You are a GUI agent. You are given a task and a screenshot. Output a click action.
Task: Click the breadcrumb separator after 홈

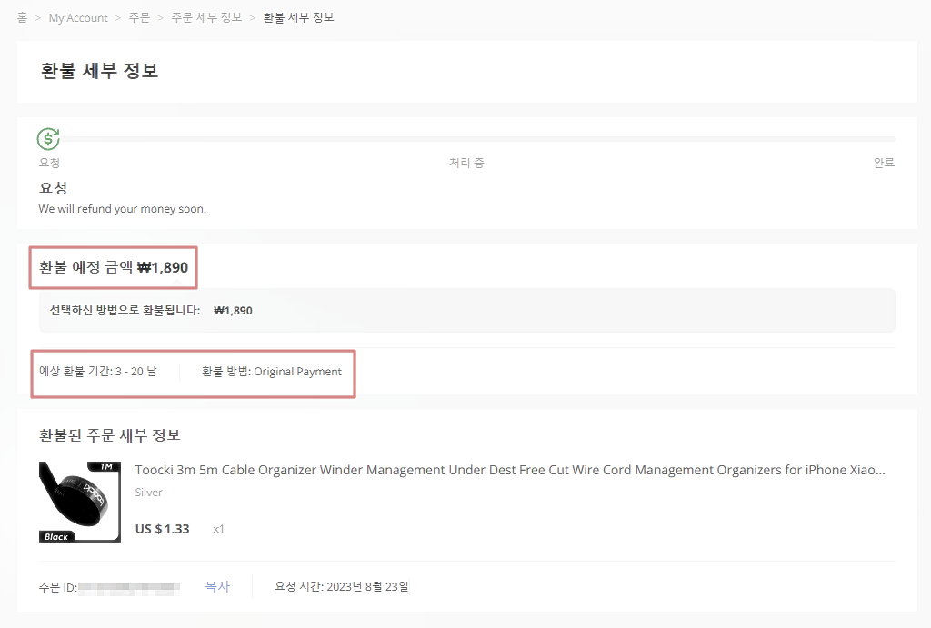point(36,17)
